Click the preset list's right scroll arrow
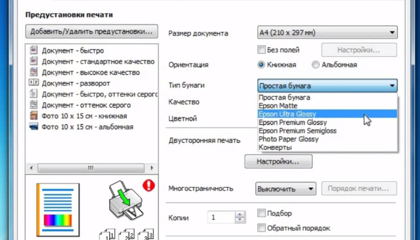Image resolution: width=420 pixels, height=240 pixels. pyautogui.click(x=152, y=168)
